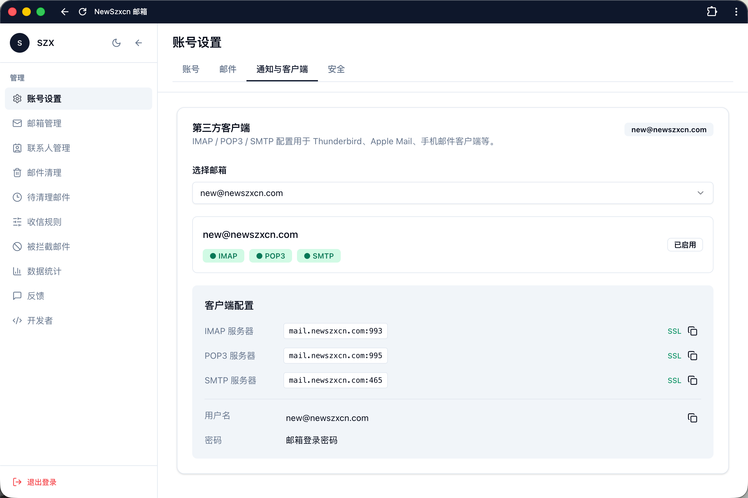Select the 通知与客户端 tab
Screen dimensions: 748x498
click(282, 69)
